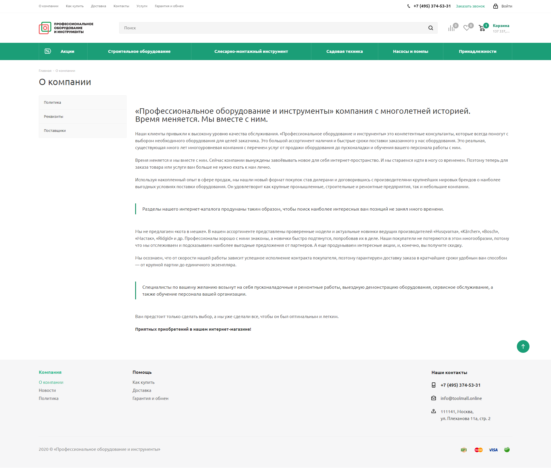
Task: Click Контакты in the top bar
Action: [x=121, y=6]
